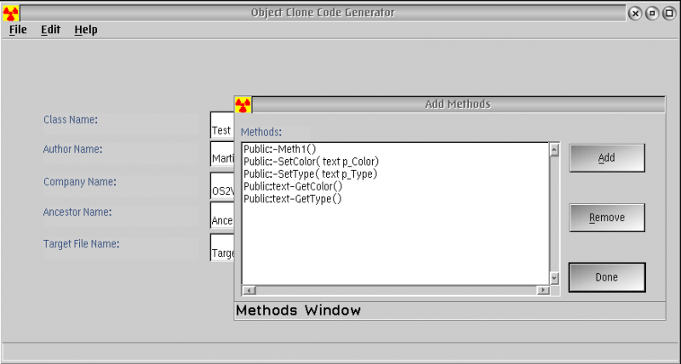Click the Class Name label
This screenshot has width=681, height=364.
pos(71,120)
